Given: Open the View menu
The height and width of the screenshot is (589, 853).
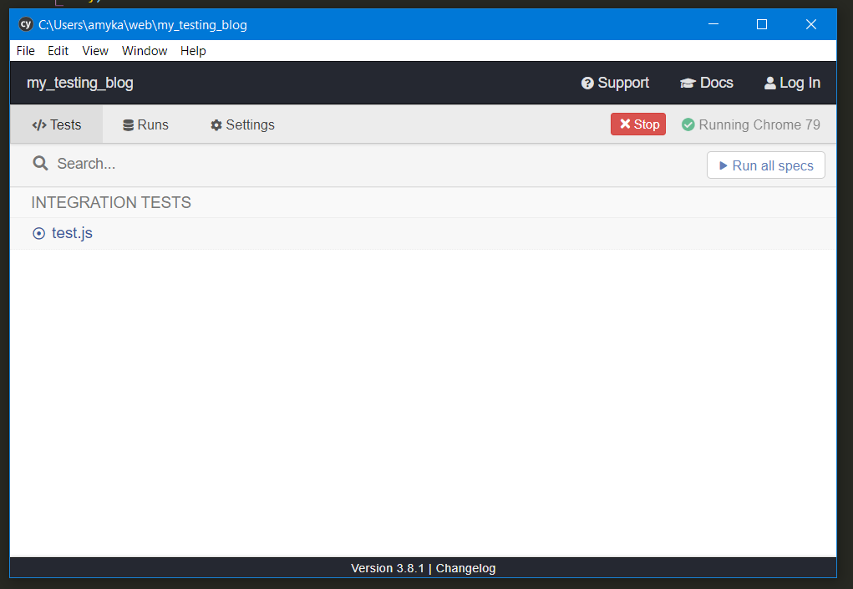Looking at the screenshot, I should pos(95,51).
